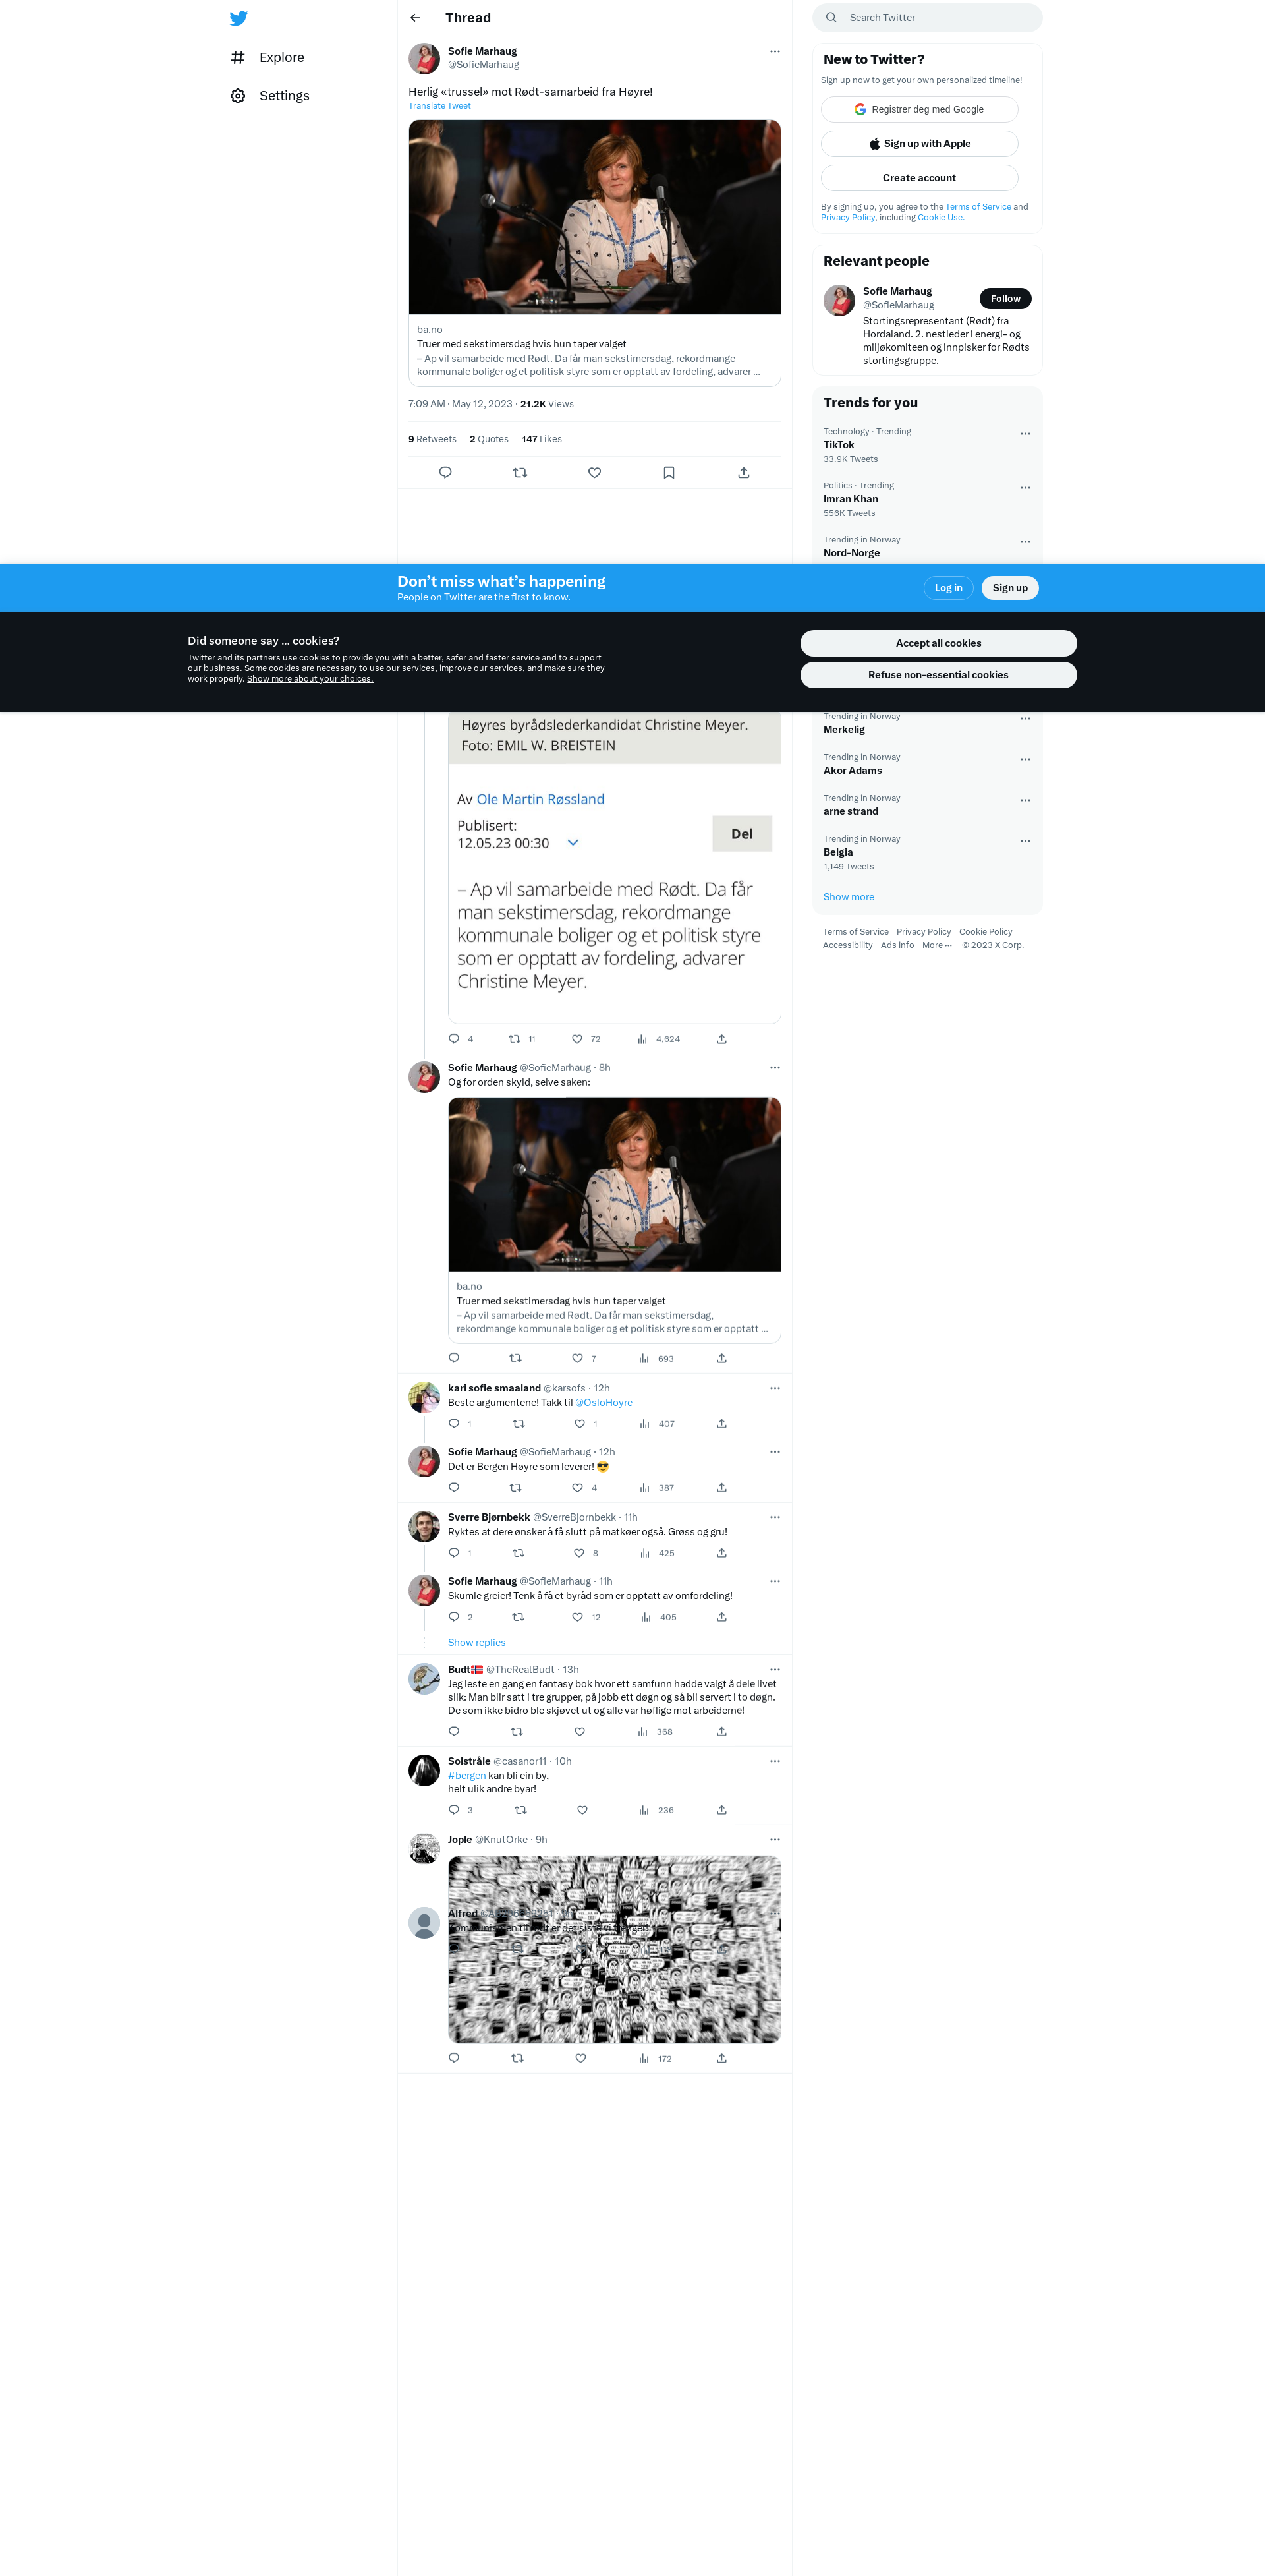
Task: Open @OsloHoyre mention link
Action: (604, 1403)
